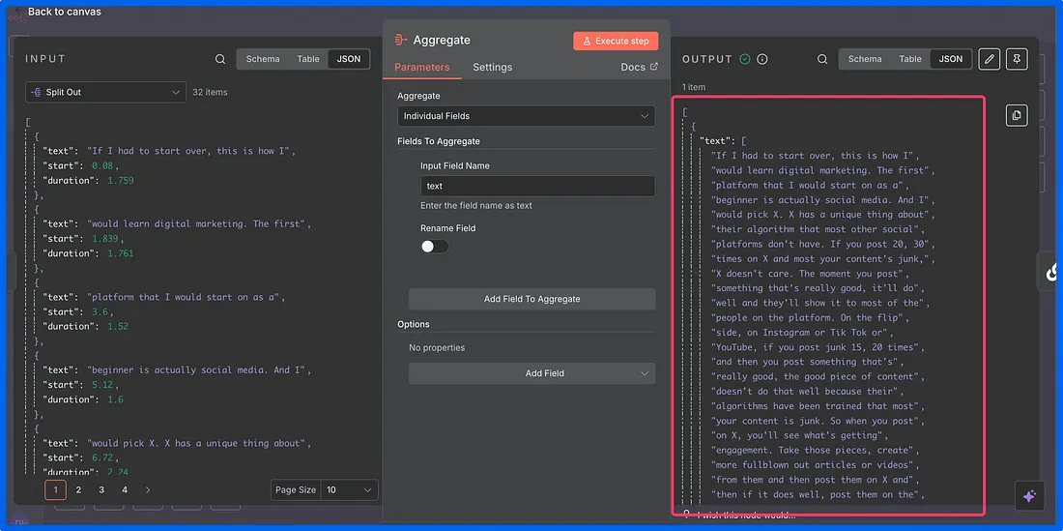The height and width of the screenshot is (531, 1063).
Task: Select the Parameters tab
Action: click(422, 67)
